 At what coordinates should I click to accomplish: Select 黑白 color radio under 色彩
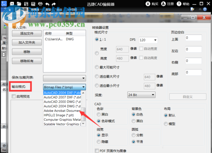[x=99, y=114]
